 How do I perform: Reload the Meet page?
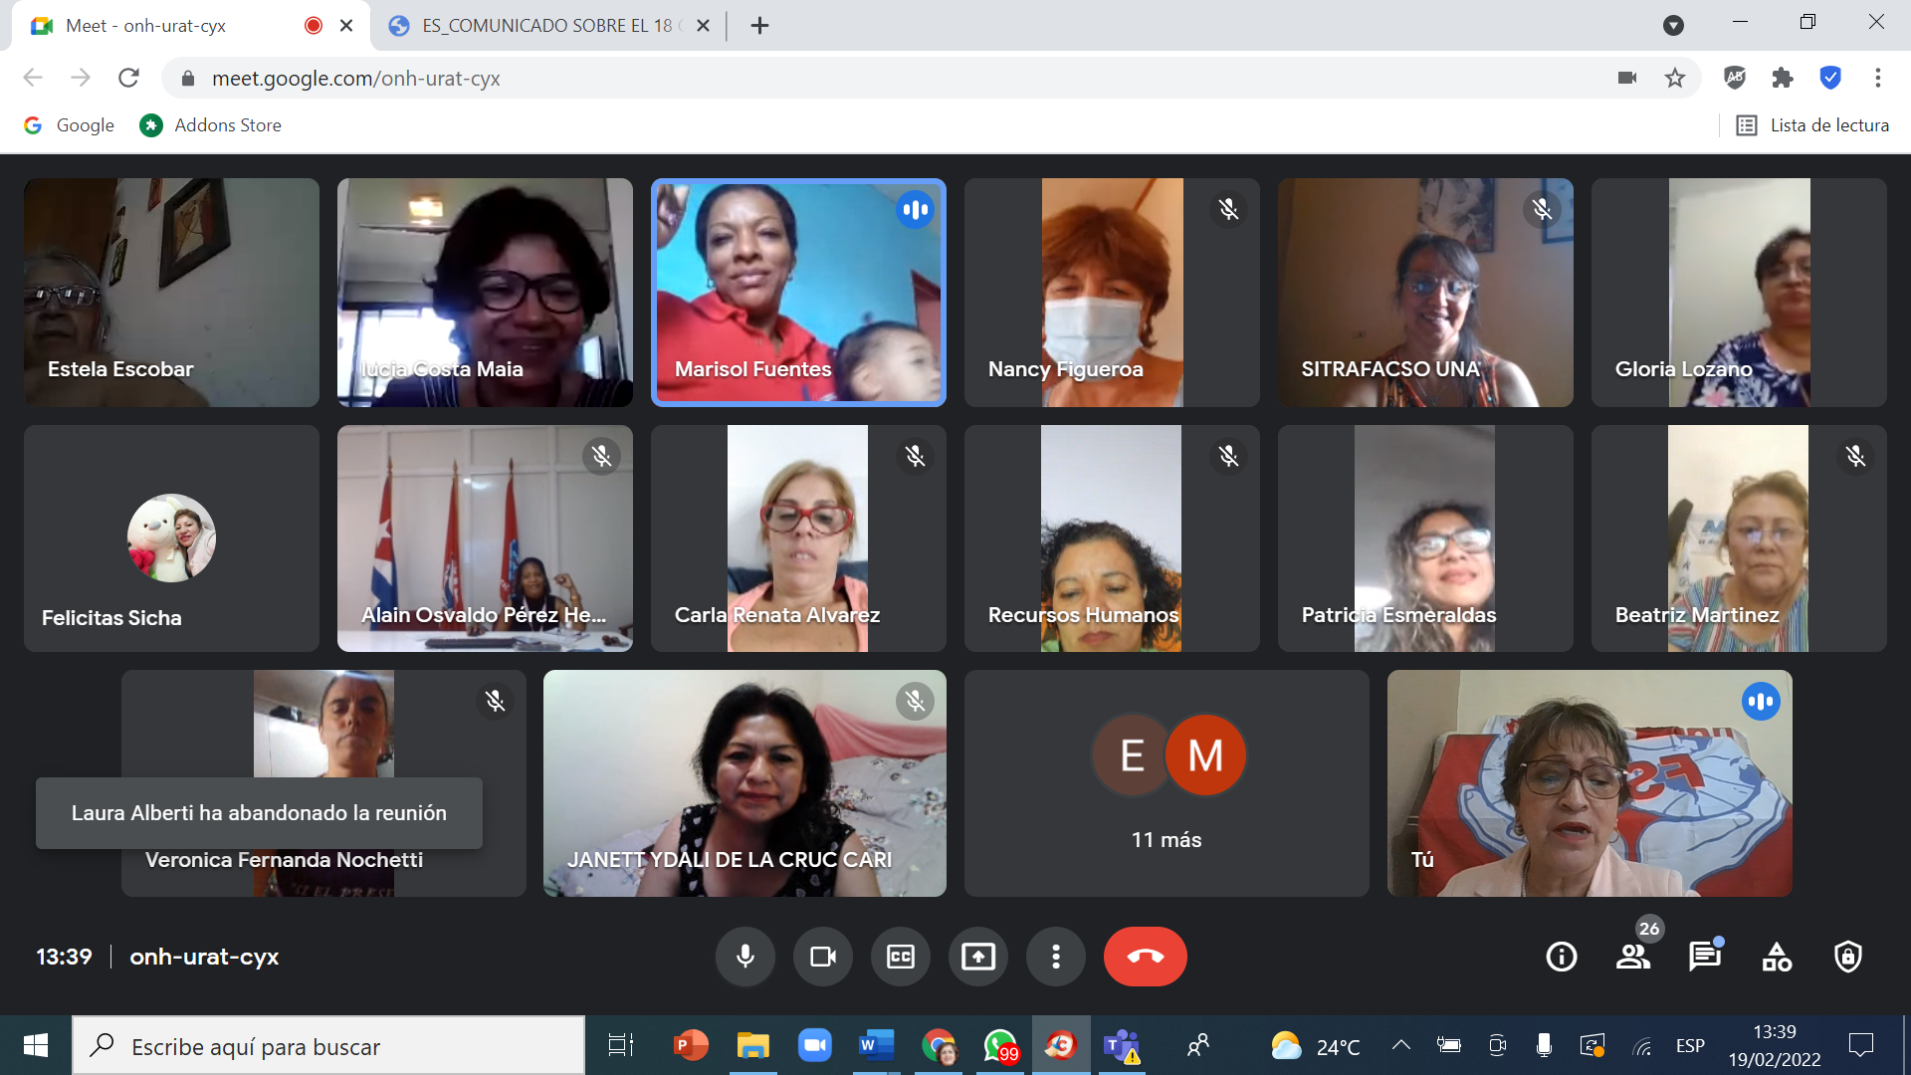tap(128, 78)
